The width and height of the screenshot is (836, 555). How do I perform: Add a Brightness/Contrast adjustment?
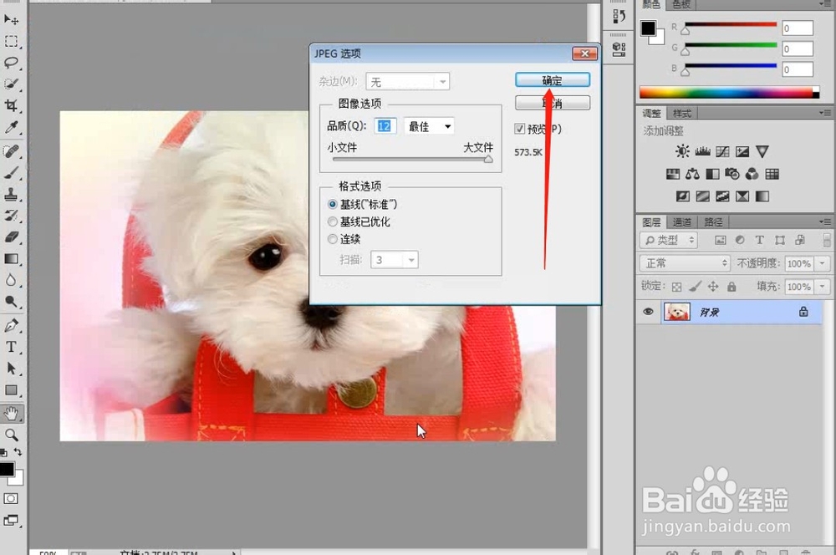[x=682, y=151]
